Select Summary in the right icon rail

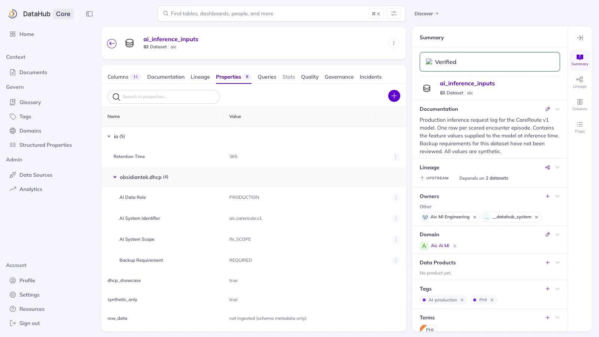[x=580, y=60]
